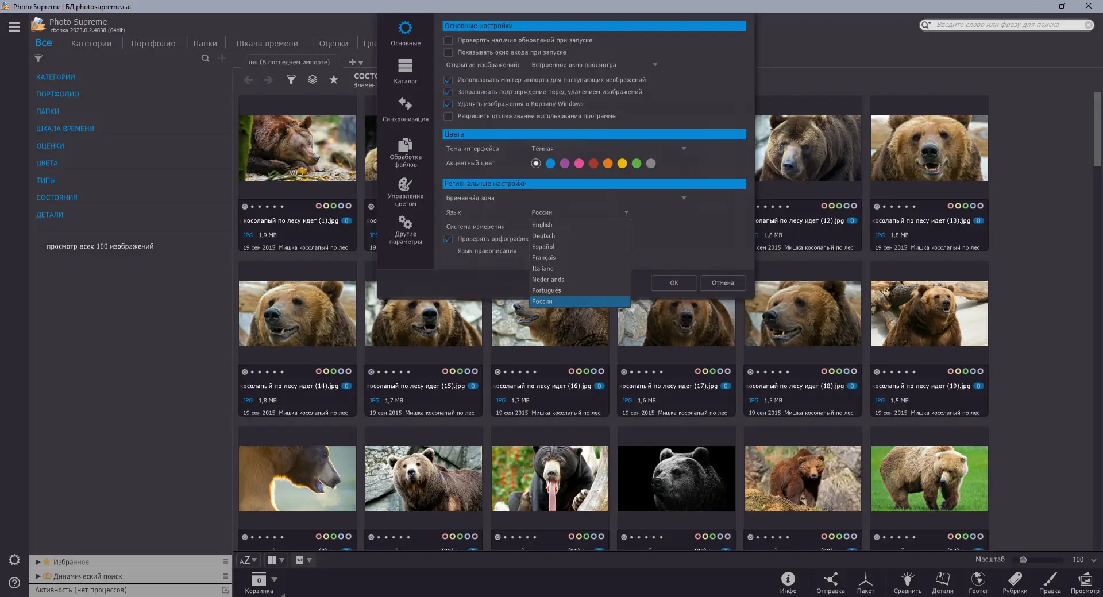Open ШКАЛА ВРЕМЕНИ in left panel
Screen dimensions: 1103x597
tap(65, 129)
